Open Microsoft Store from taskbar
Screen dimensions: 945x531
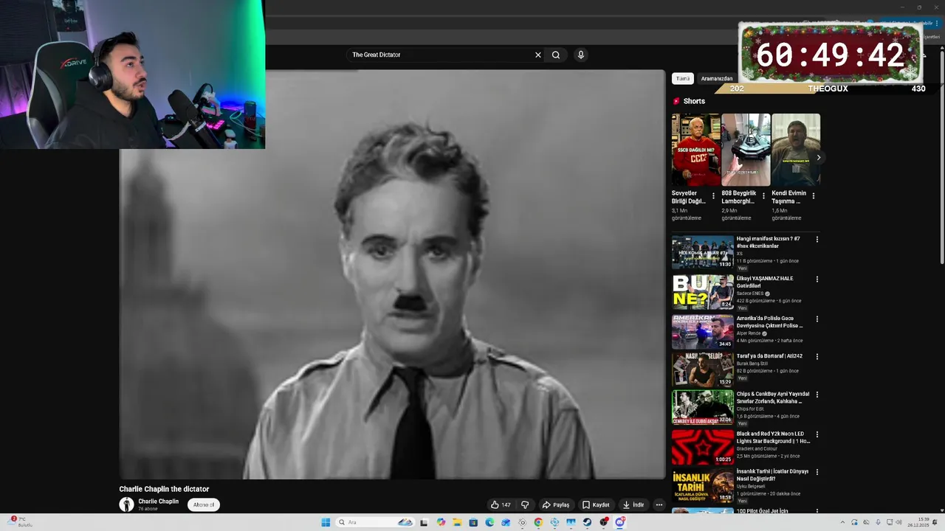coord(473,522)
